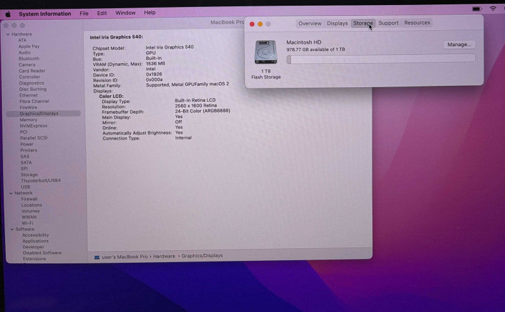The width and height of the screenshot is (505, 312).
Task: Select Wi-Fi under Network
Action: (x=27, y=224)
